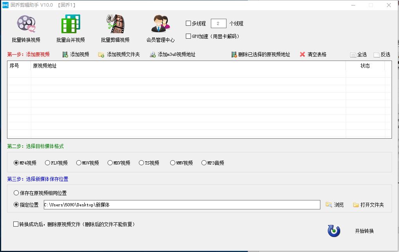Open 批量合并视频 mode
The width and height of the screenshot is (399, 252).
(x=70, y=27)
